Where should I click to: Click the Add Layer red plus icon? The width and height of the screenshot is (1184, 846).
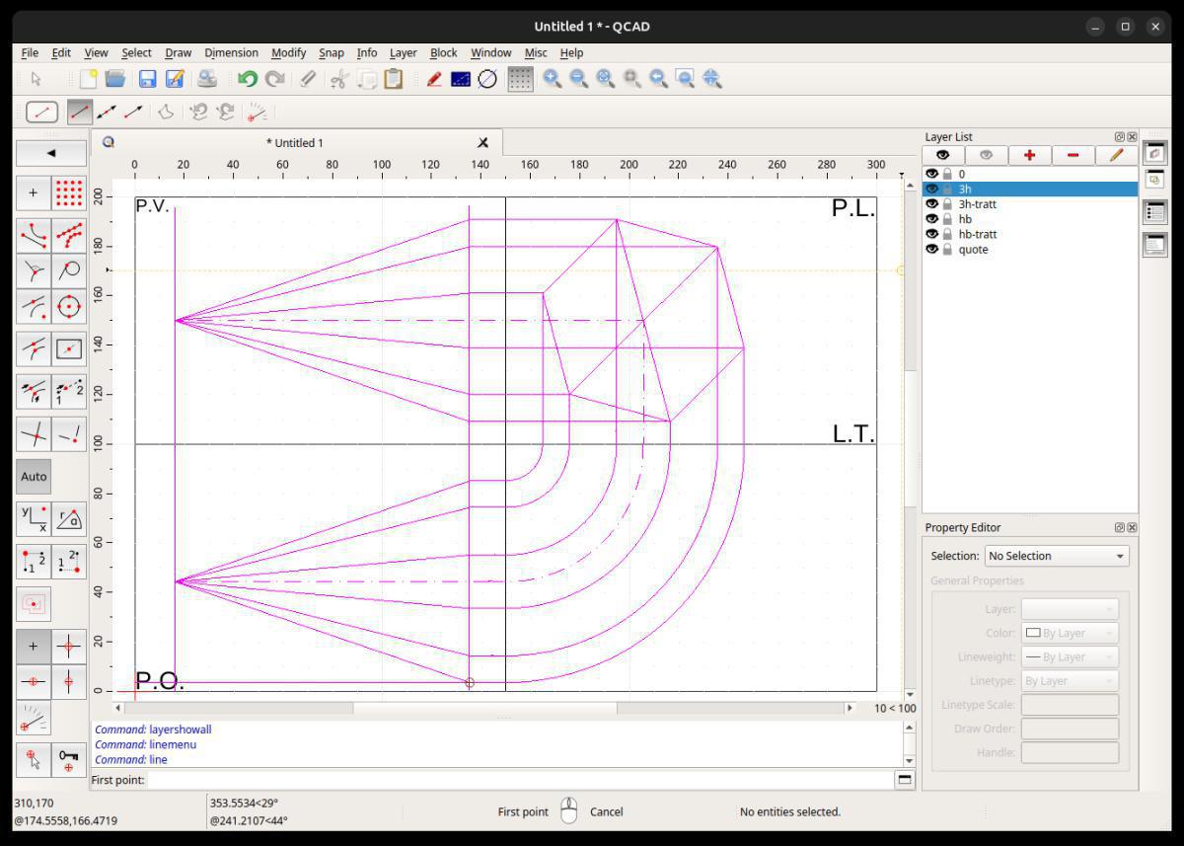tap(1029, 155)
